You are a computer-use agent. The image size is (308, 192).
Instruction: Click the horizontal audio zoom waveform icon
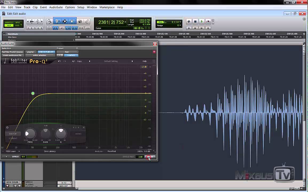coord(32,21)
